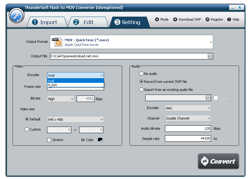Open the 640 x 480 size dropdown
Screen dimensions: 248x179
[x=75, y=120]
